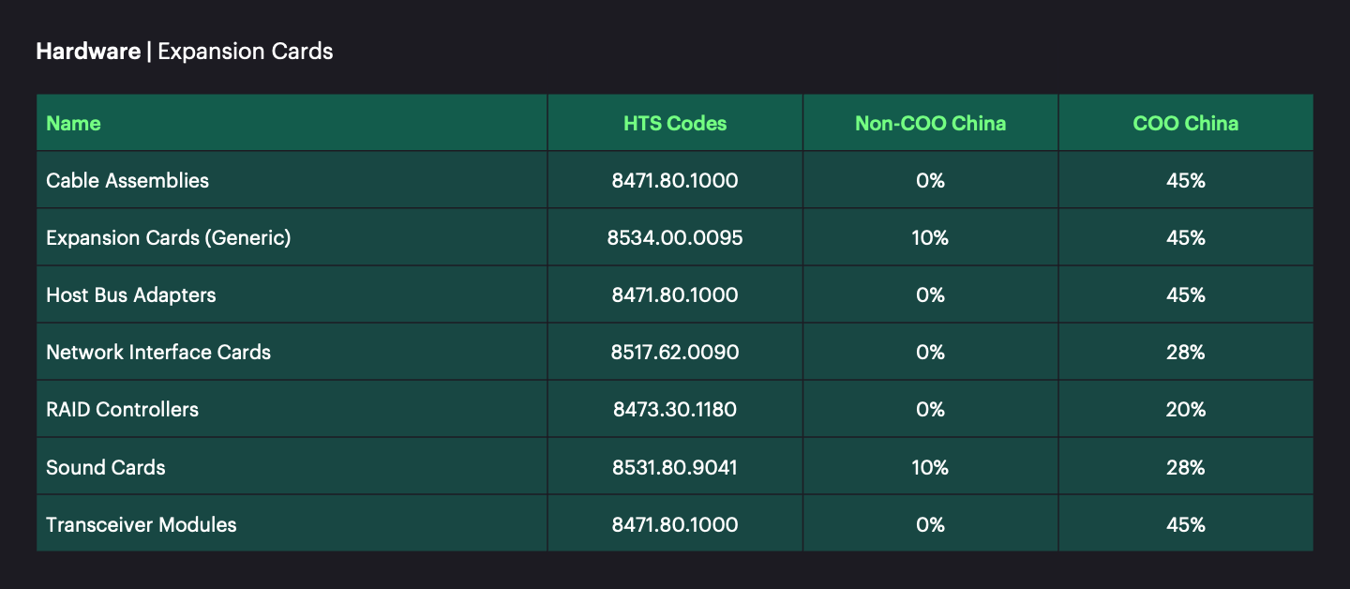Click the Name column header
Screen dimensions: 1350x589
(73, 123)
